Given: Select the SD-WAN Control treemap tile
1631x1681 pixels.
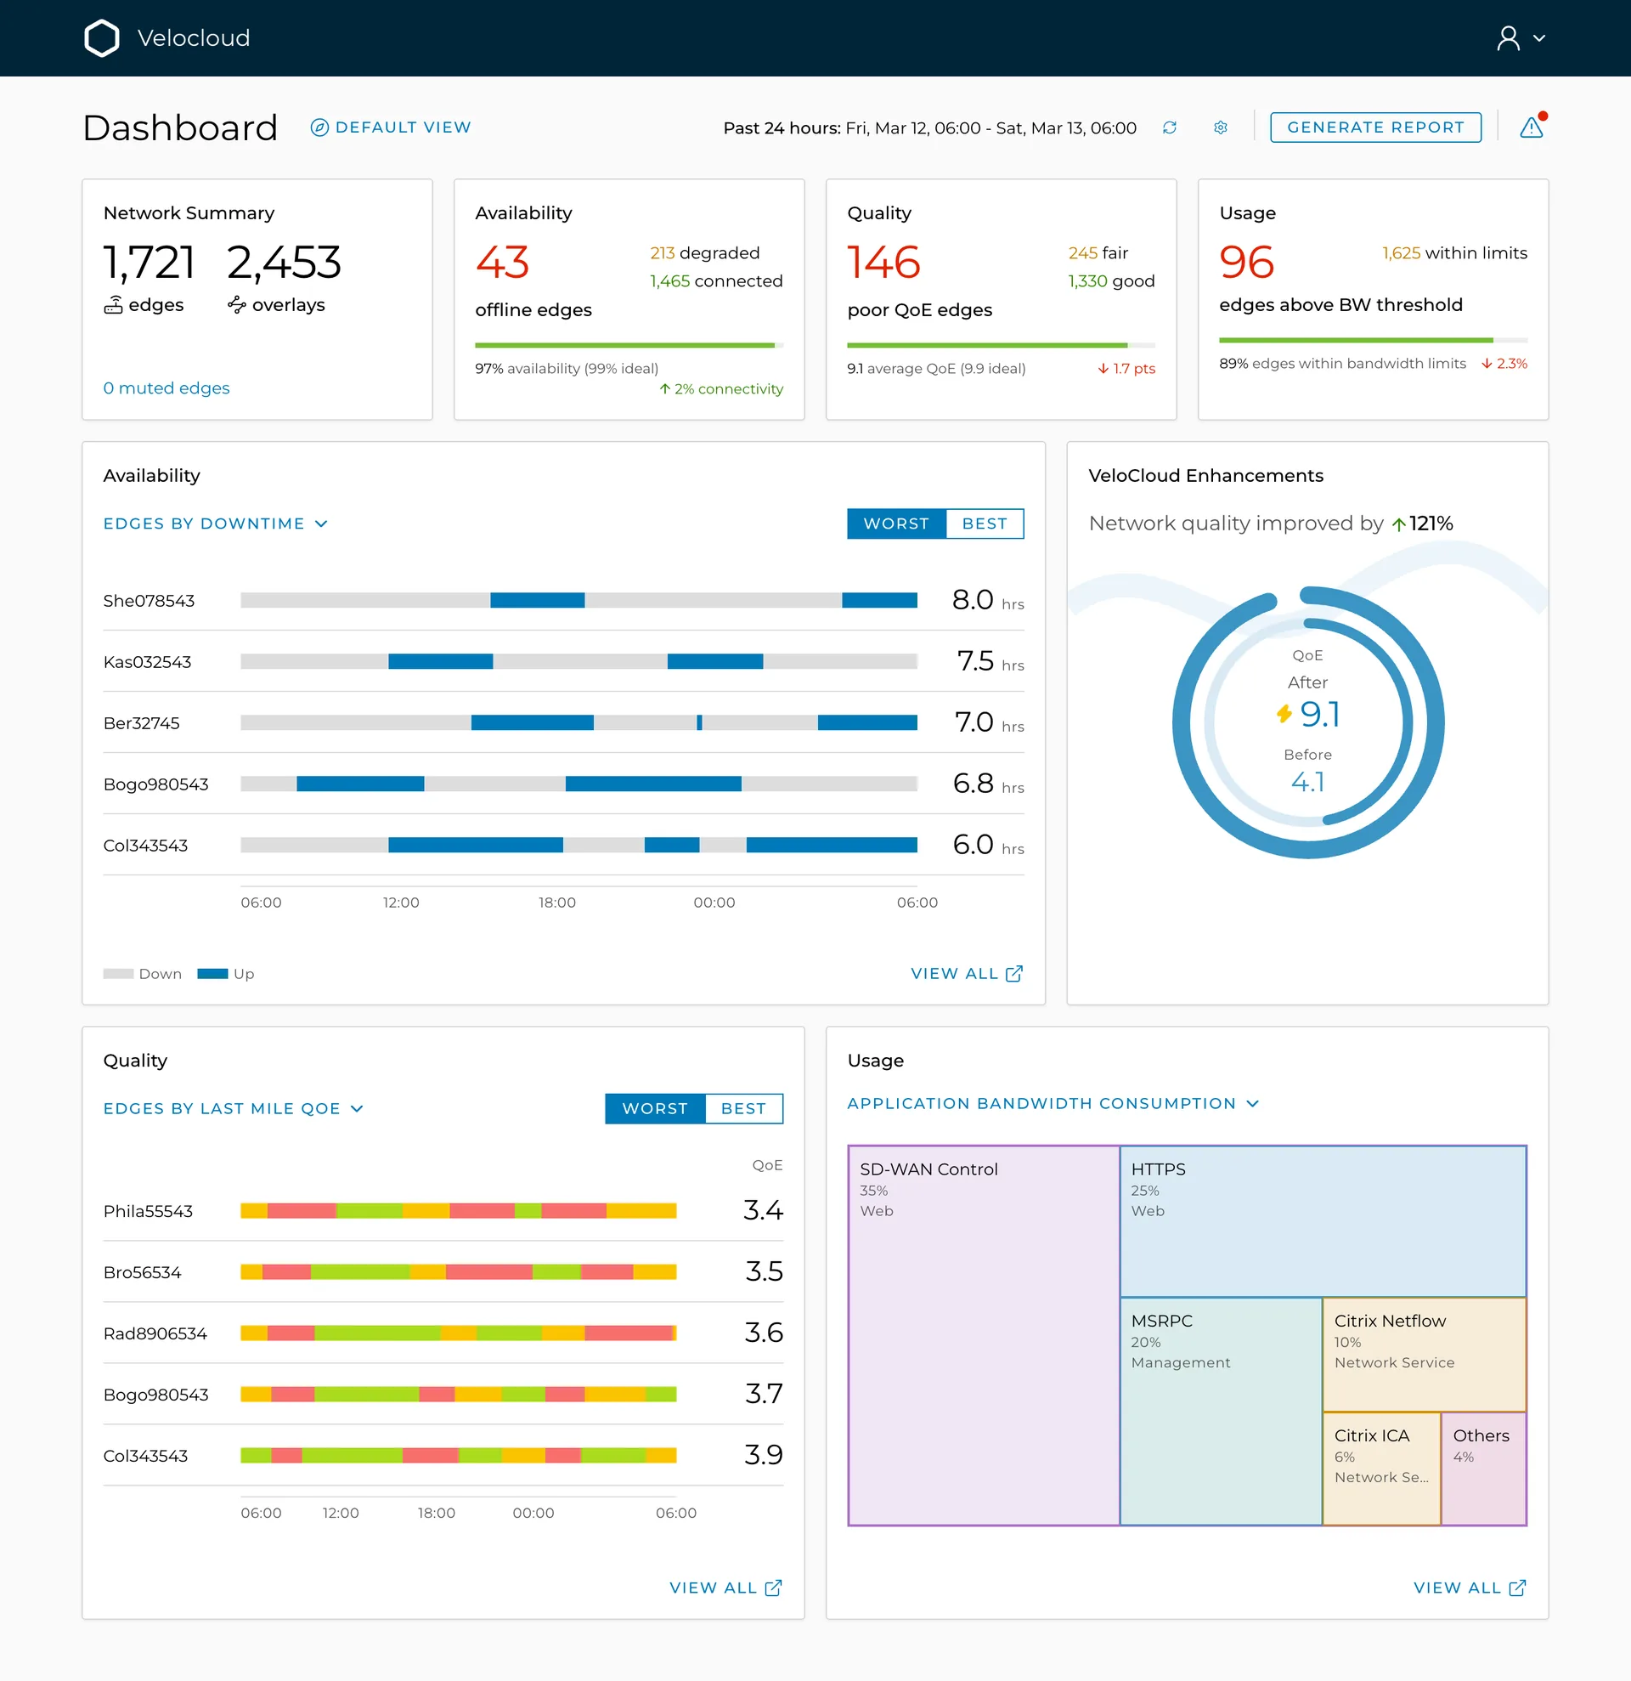Looking at the screenshot, I should (x=983, y=1335).
